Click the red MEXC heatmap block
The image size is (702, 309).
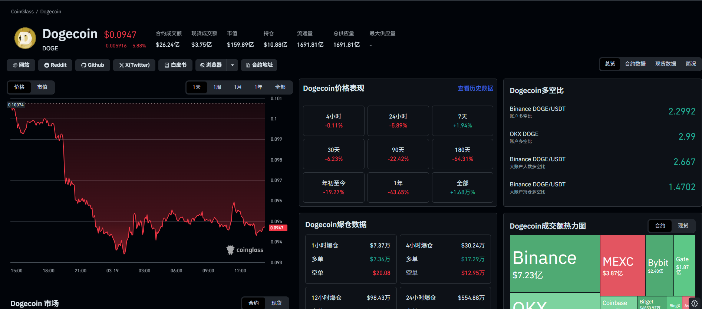point(622,265)
